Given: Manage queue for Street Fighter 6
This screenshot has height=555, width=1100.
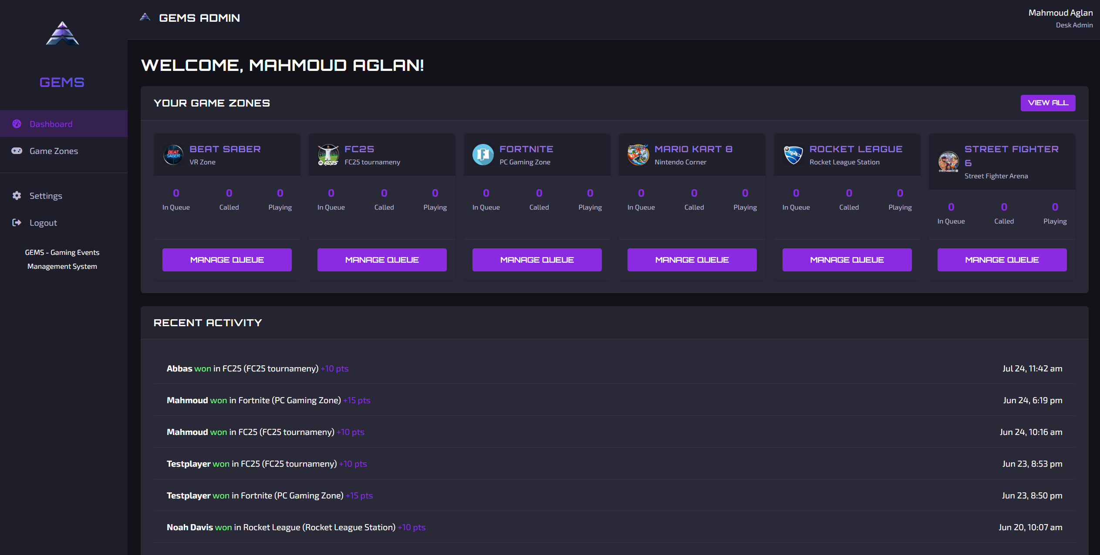Looking at the screenshot, I should point(1002,260).
